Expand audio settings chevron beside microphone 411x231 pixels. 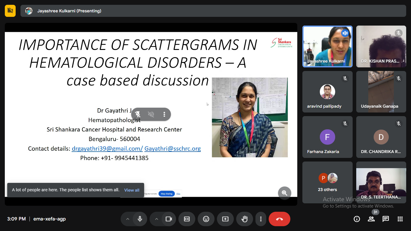[128, 219]
